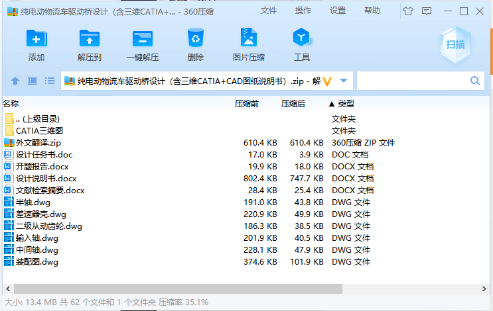Click the 360压缩 app icon in title bar
The image size is (493, 311).
pos(12,12)
